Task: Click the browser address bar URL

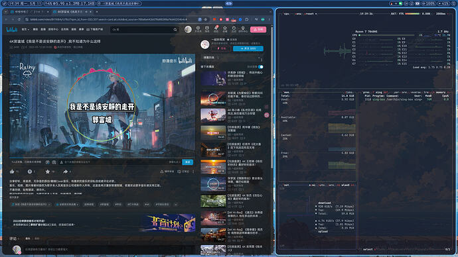Action: [108, 19]
